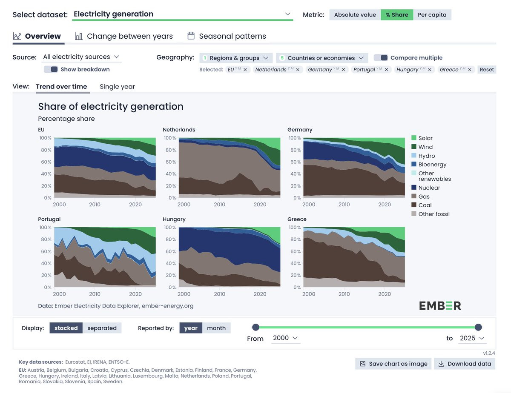Click the Portugal stacked area chart
511x393 pixels.
point(105,257)
